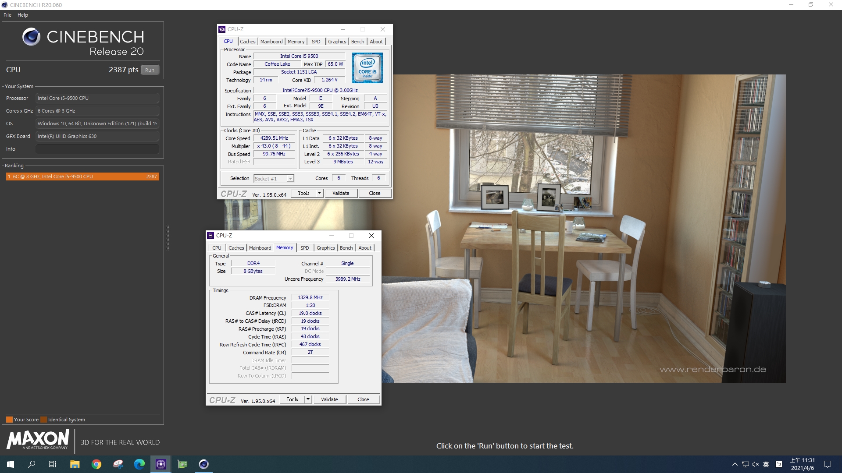Image resolution: width=842 pixels, height=473 pixels.
Task: Open Bench tab in upper CPU-Z
Action: pos(358,42)
